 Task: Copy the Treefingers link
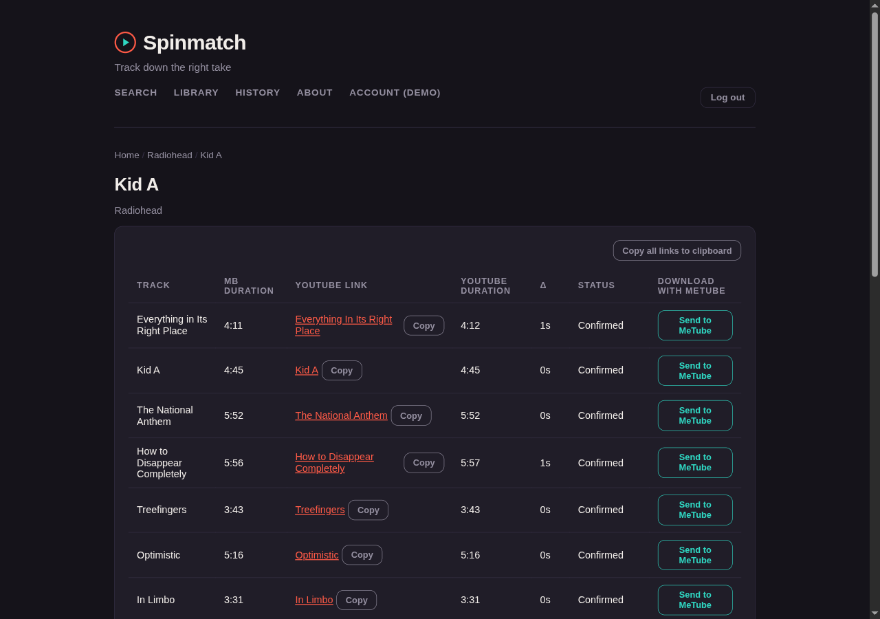point(368,510)
